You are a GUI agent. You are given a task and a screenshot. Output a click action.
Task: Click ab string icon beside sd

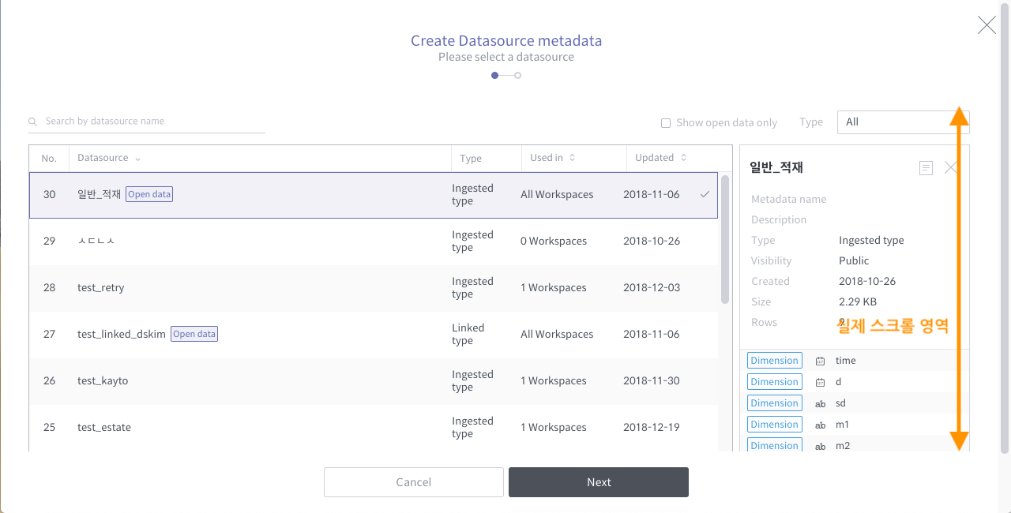coord(820,404)
